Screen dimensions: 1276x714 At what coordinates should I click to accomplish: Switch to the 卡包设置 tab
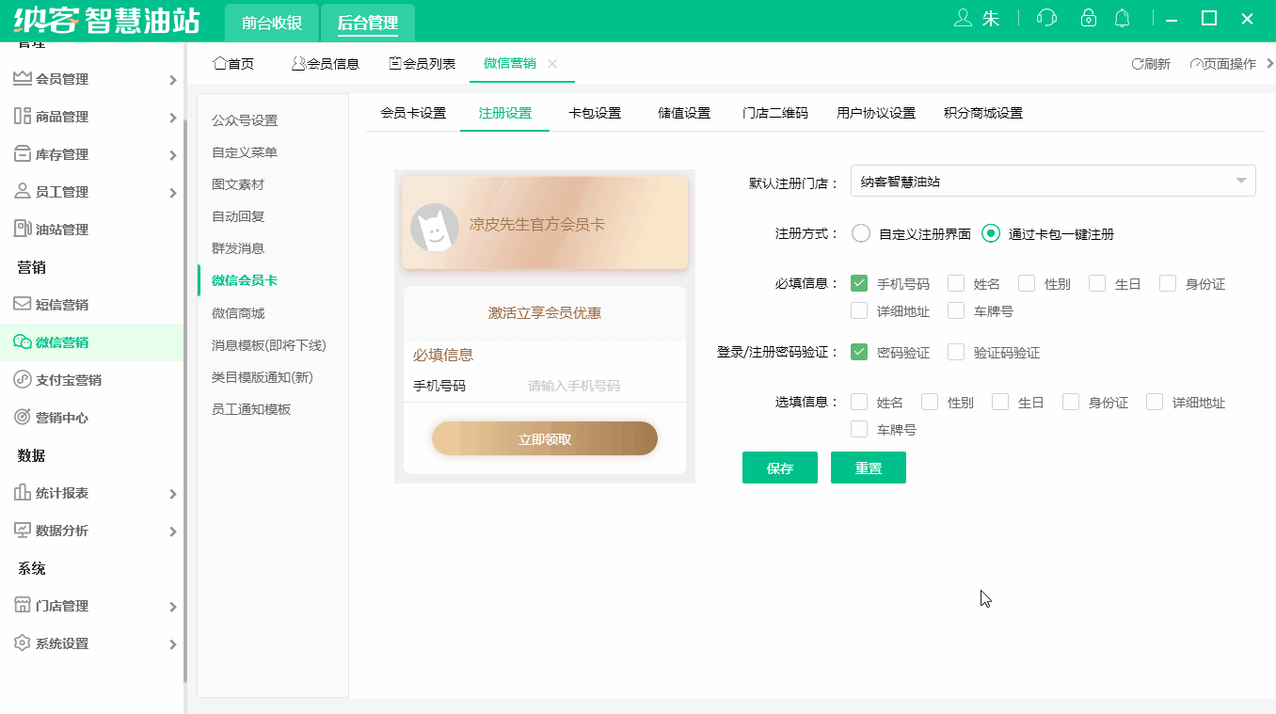[594, 112]
